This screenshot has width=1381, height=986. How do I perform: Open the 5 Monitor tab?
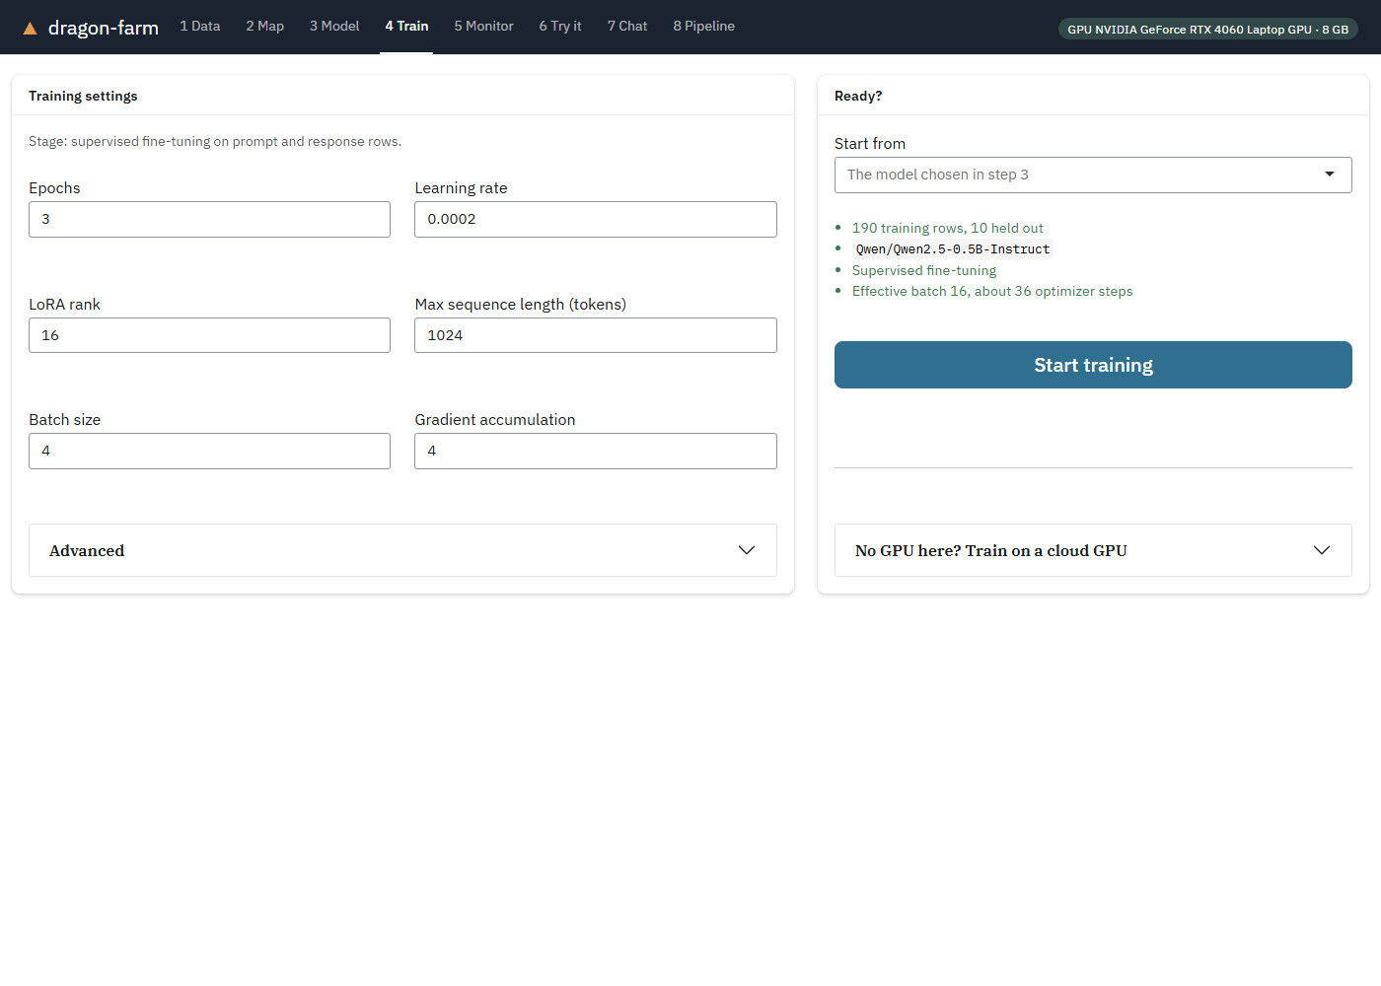[x=483, y=27]
